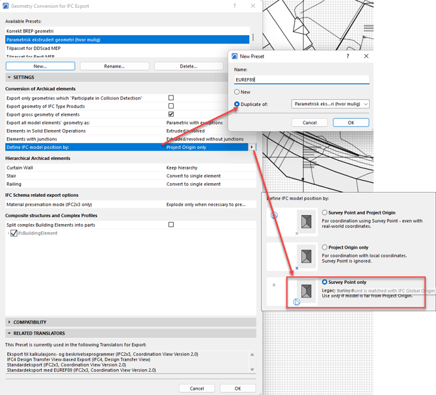Click the help question mark in Geometry Conversion dialog
This screenshot has height=395, width=436.
point(235,6)
